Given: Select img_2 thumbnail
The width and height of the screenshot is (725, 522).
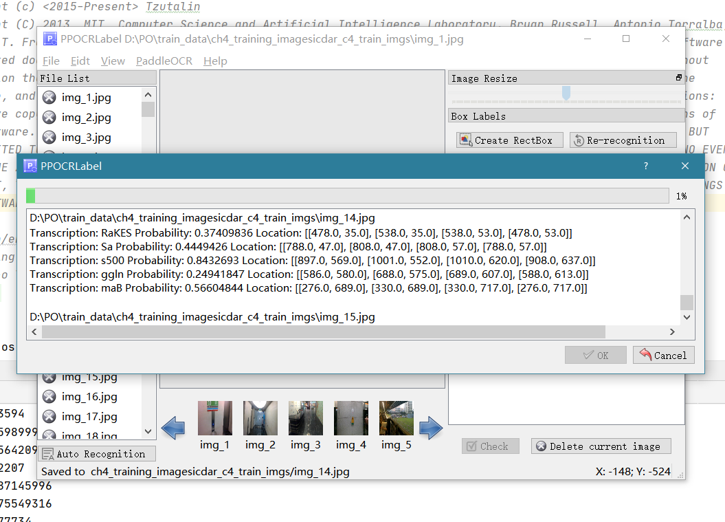Looking at the screenshot, I should 260,426.
